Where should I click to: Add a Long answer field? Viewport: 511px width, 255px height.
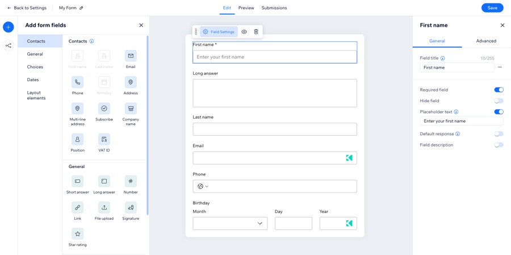[104, 181]
